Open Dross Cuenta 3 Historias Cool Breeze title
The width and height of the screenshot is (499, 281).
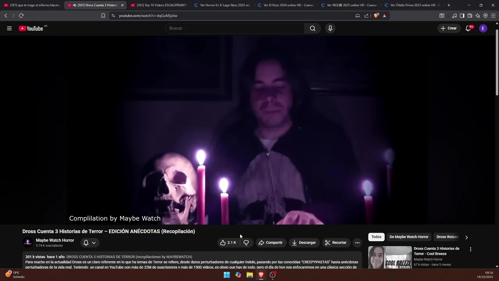[437, 251]
